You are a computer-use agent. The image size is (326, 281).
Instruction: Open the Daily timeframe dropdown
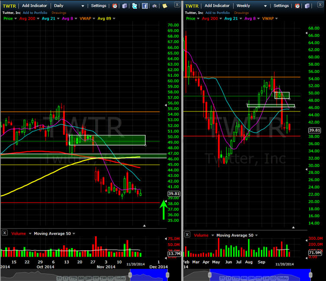83,6
